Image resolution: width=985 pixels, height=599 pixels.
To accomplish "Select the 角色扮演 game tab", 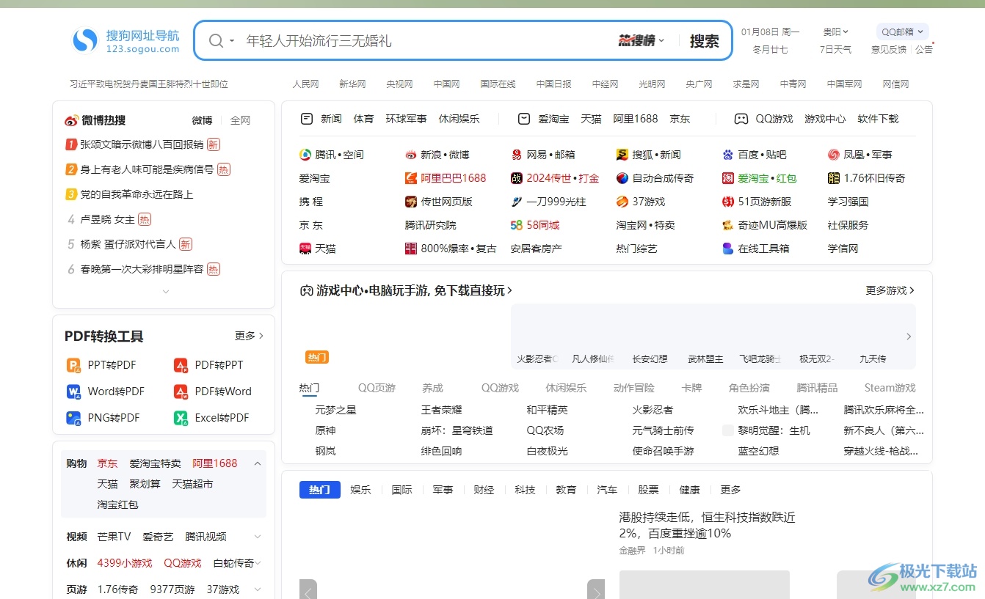I will [x=749, y=388].
